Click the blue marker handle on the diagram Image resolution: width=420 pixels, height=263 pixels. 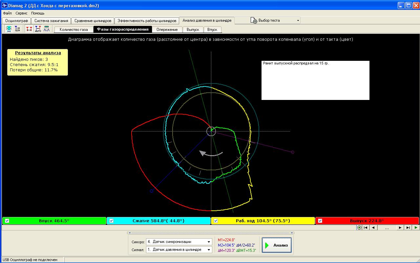pos(152,191)
